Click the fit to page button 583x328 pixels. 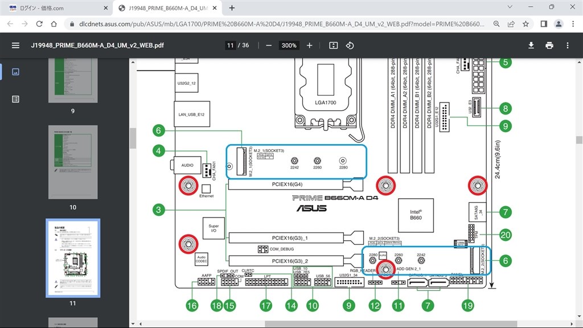click(334, 45)
